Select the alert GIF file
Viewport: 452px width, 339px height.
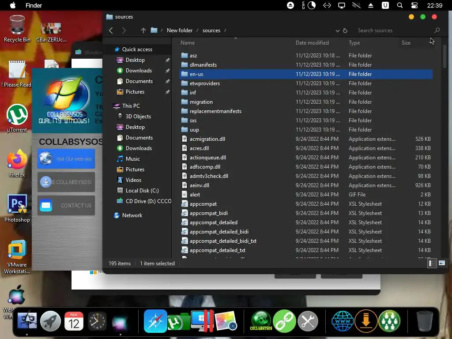point(305,195)
